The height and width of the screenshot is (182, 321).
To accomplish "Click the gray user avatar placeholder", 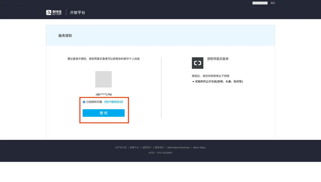I will click(x=104, y=79).
